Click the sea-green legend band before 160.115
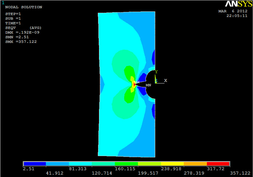The width and height of the screenshot is (253, 177). point(103,164)
